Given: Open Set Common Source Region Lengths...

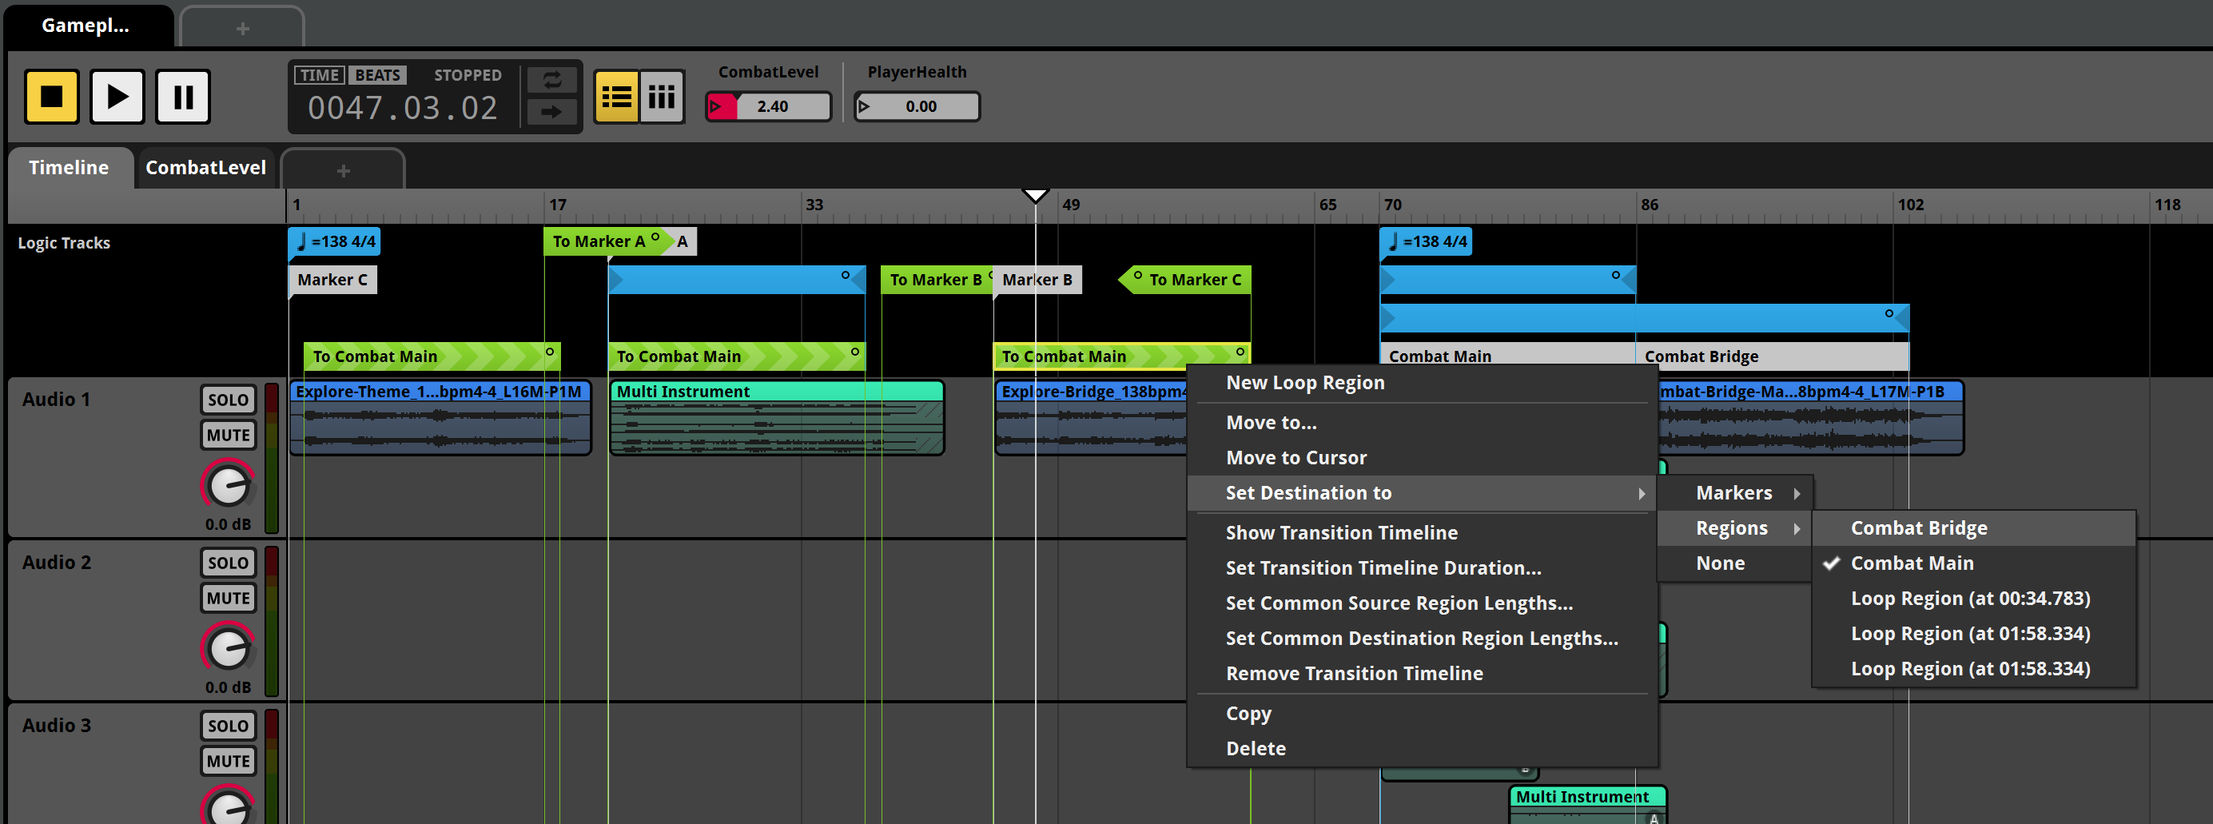Looking at the screenshot, I should point(1422,603).
